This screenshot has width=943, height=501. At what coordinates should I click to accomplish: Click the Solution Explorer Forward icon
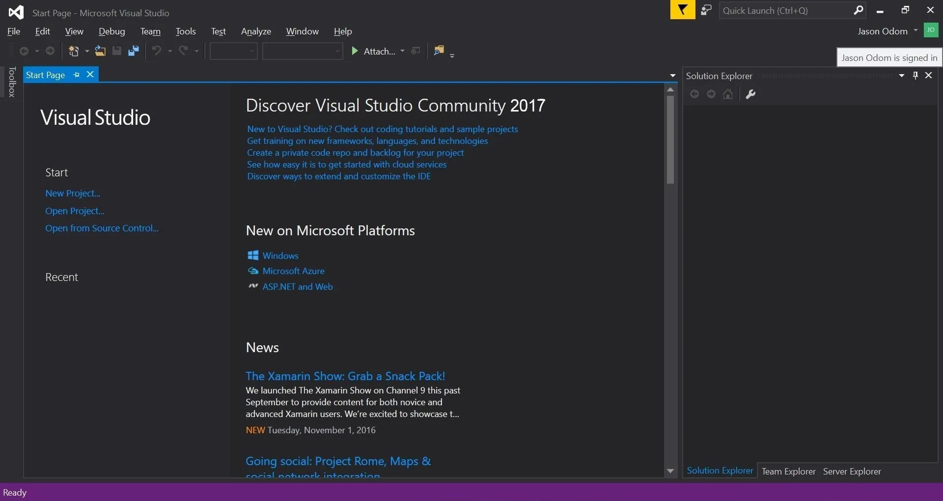(x=711, y=94)
